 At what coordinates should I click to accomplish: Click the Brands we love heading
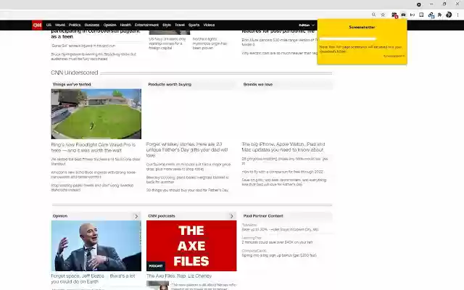[x=258, y=84]
